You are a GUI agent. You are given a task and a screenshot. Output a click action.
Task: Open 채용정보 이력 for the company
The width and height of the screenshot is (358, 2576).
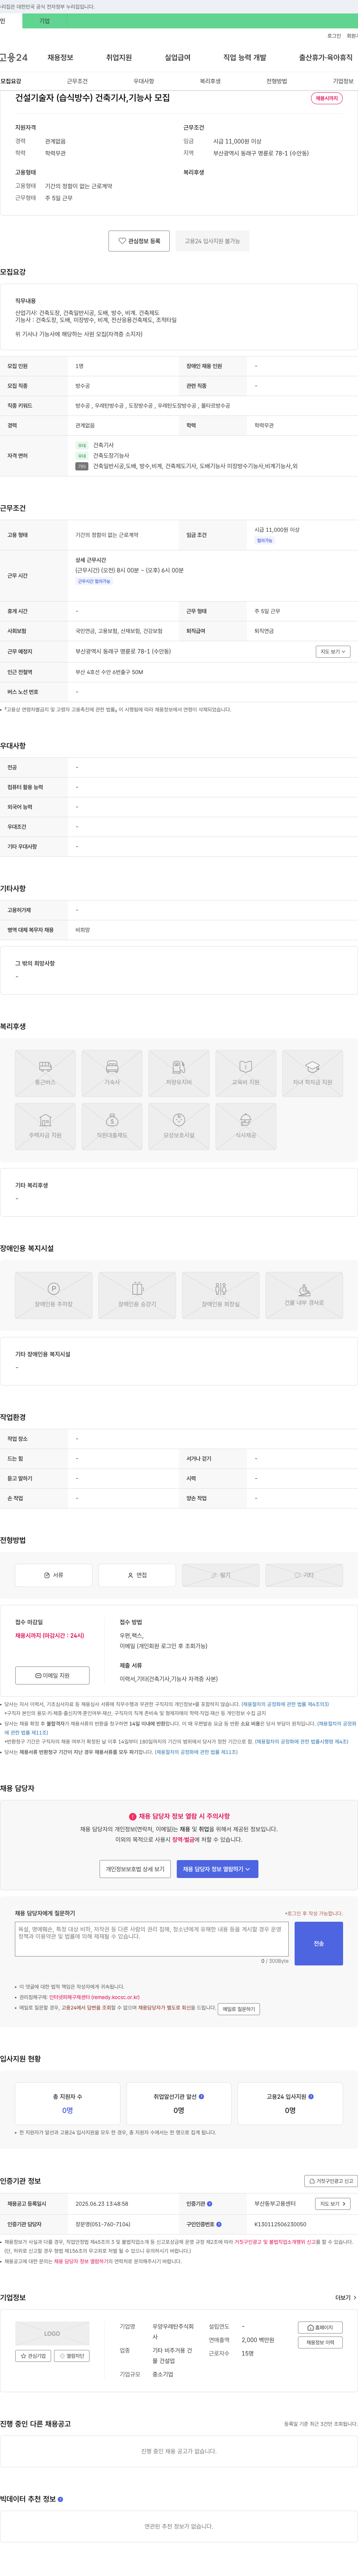pos(319,2342)
